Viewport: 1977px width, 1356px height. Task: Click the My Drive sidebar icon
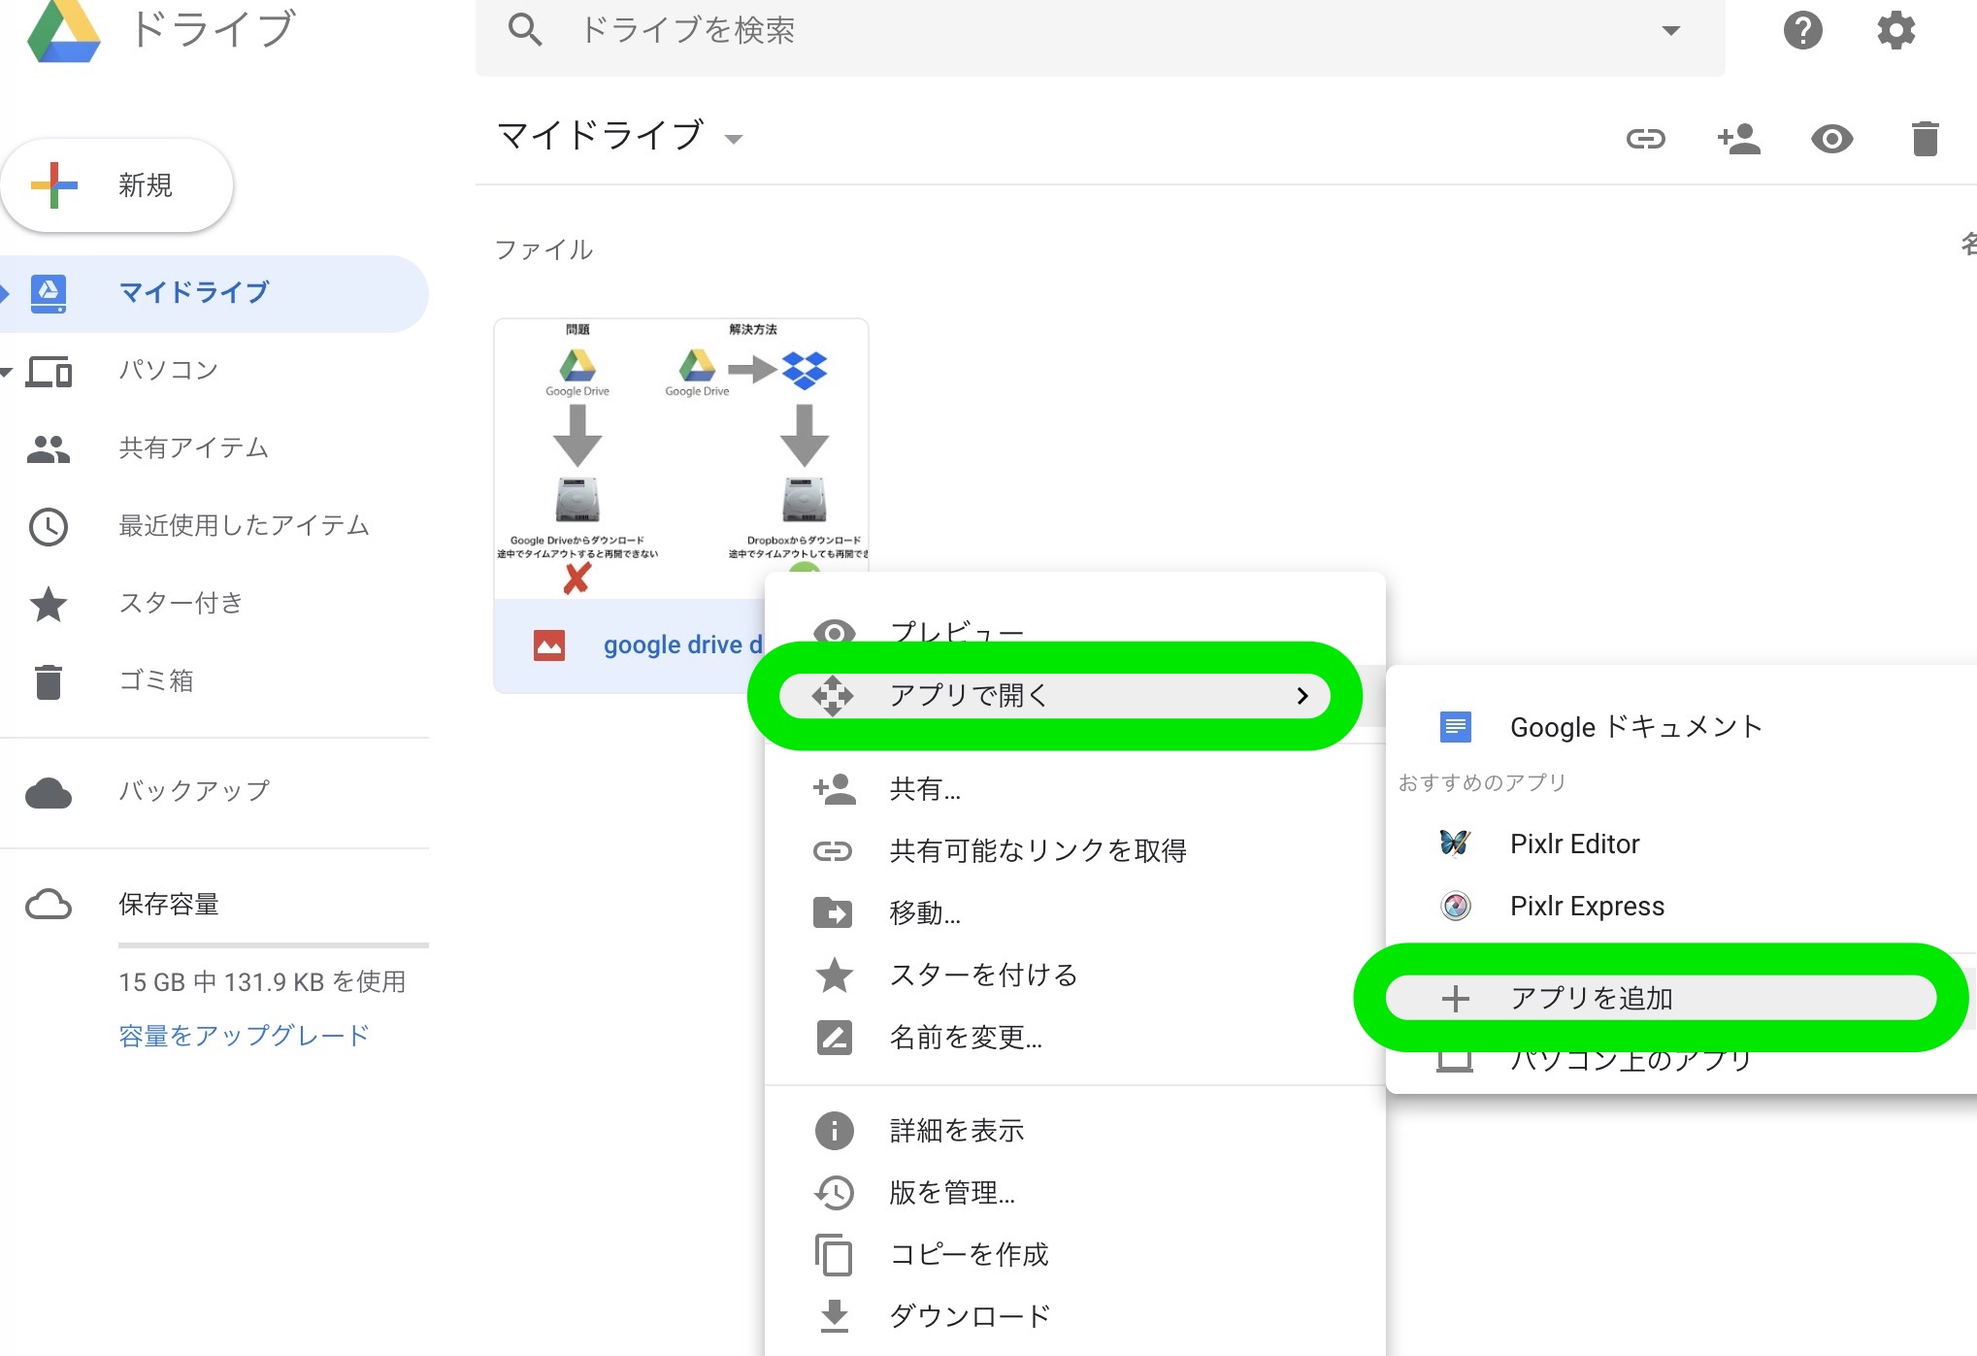pos(49,294)
